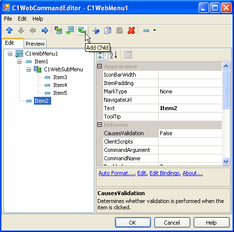Click the property grid scrollbar thumb
234x232 pixels.
[x=226, y=89]
